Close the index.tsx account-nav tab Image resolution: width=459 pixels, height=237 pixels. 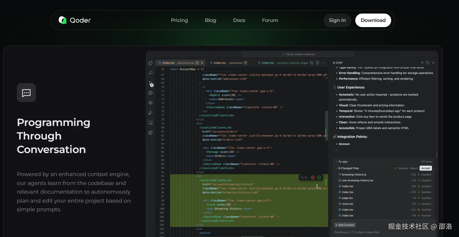click(x=202, y=63)
